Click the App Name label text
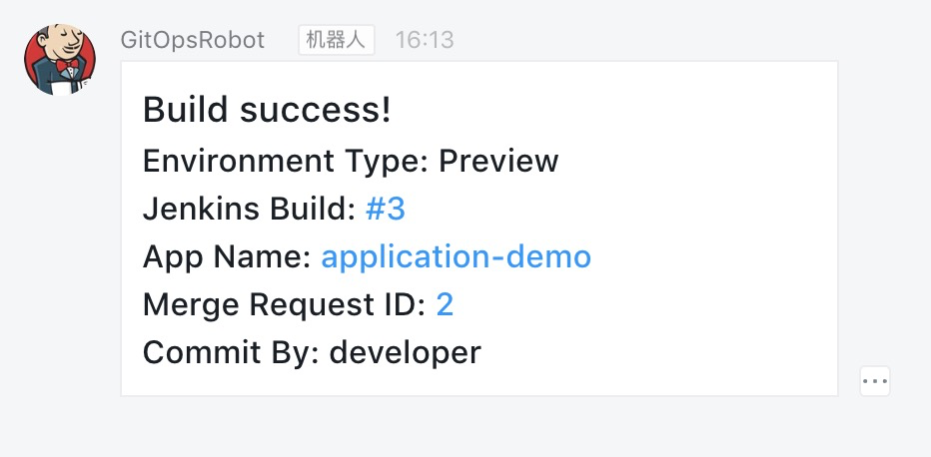This screenshot has height=457, width=931. point(228,257)
